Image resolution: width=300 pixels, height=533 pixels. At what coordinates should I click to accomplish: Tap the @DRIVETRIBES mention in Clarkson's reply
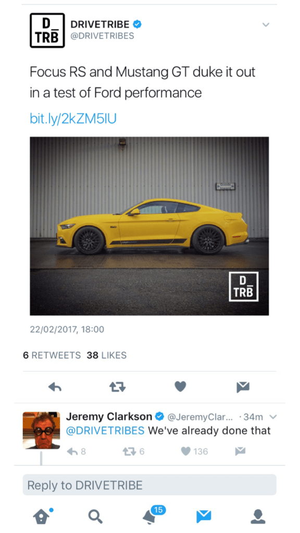105,430
